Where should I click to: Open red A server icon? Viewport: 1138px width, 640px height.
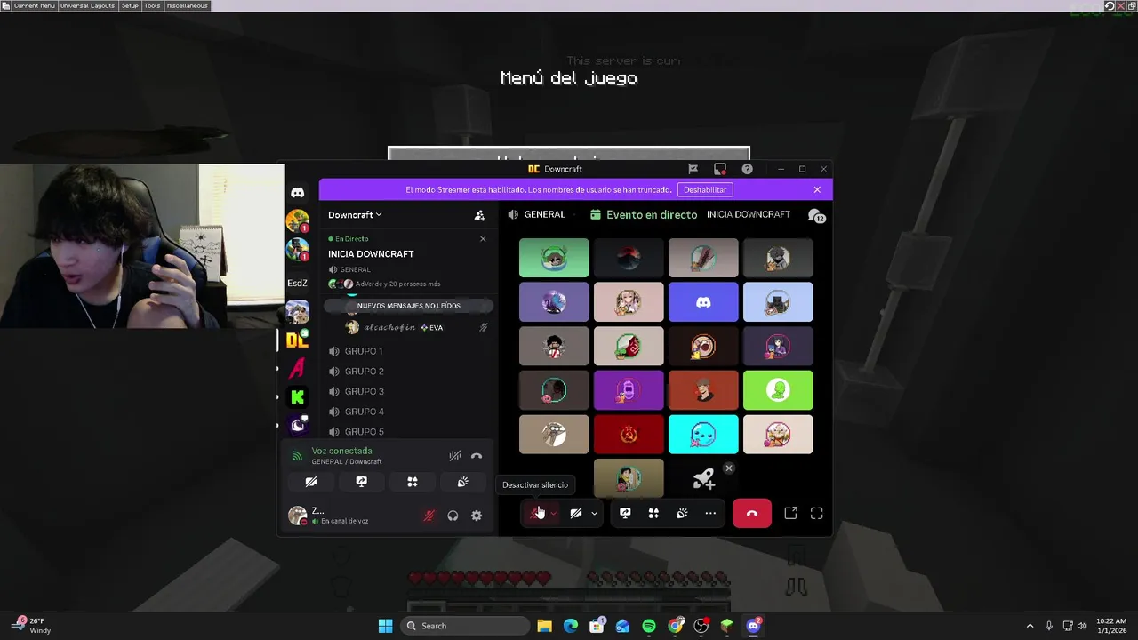click(297, 367)
